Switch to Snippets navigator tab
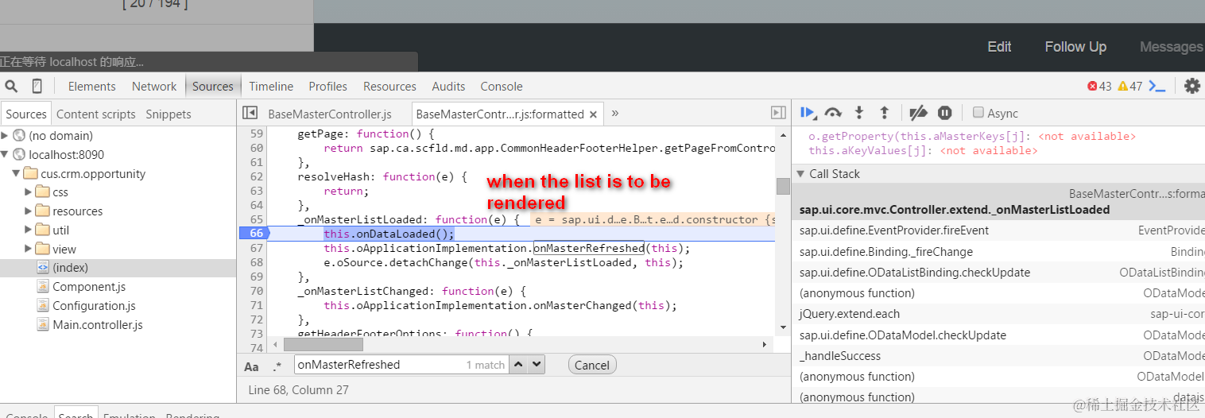Viewport: 1205px width, 418px height. tap(169, 114)
